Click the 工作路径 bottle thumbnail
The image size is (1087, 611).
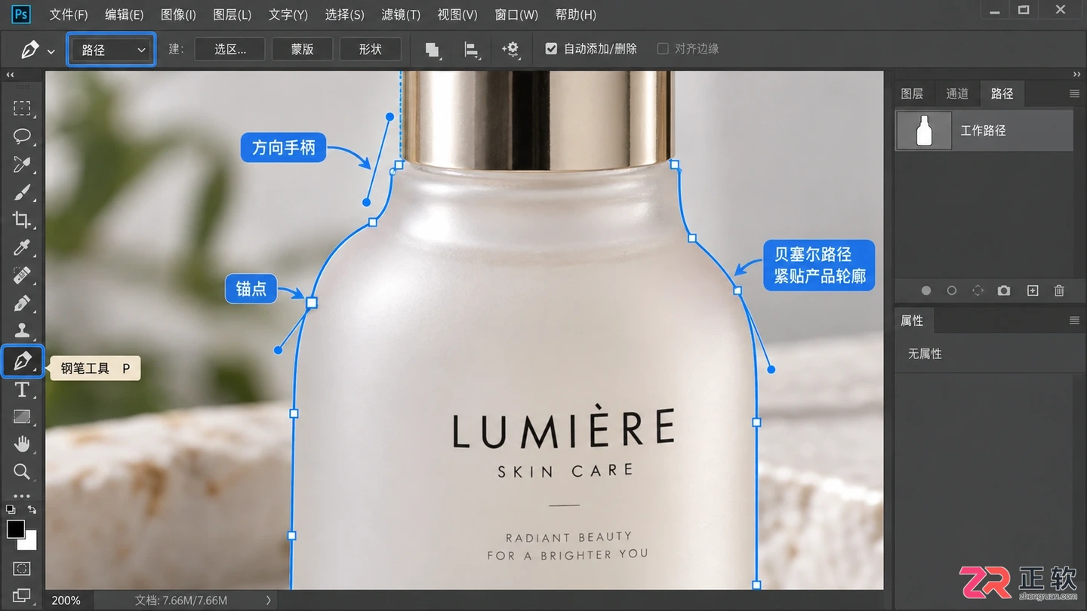[924, 130]
